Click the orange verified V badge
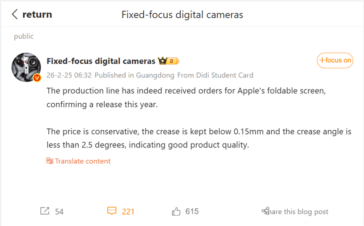This screenshot has height=226, width=364. (37, 78)
